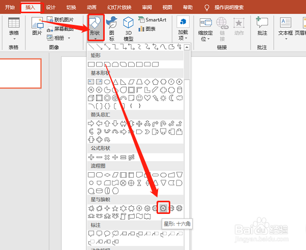Choose the lightning bolt shape
Viewport: 306px width, 250px height.
tap(156, 98)
